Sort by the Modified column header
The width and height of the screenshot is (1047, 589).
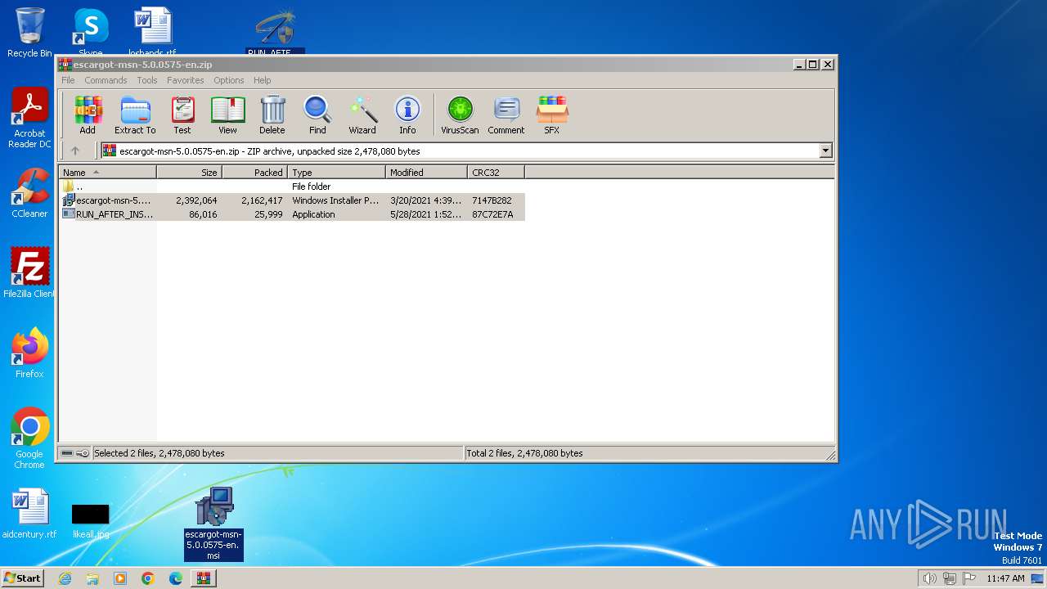coord(427,173)
